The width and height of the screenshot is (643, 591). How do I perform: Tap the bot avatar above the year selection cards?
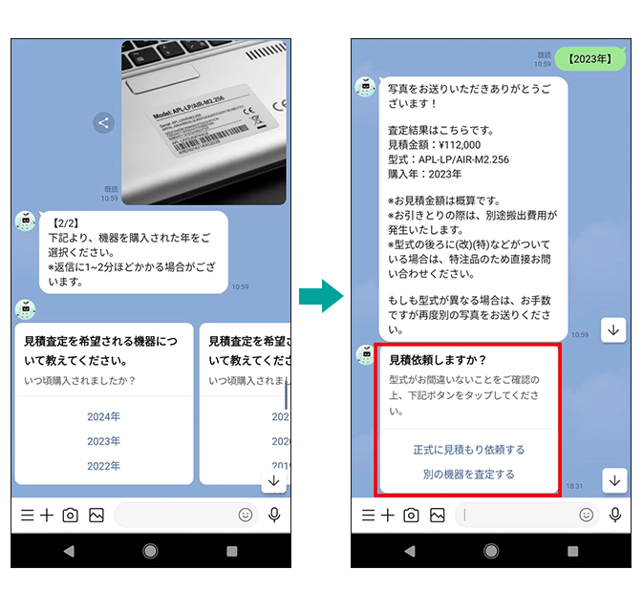tap(26, 309)
